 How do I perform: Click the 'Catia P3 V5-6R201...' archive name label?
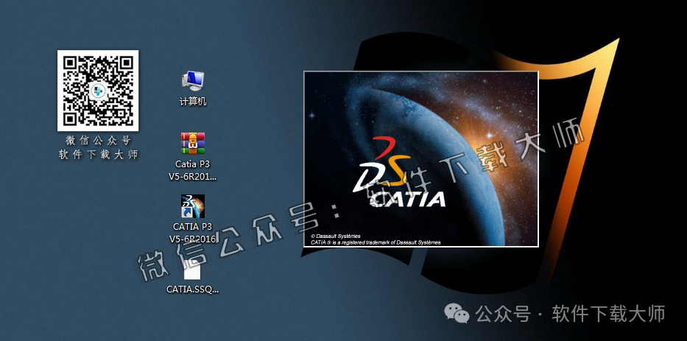[193, 171]
